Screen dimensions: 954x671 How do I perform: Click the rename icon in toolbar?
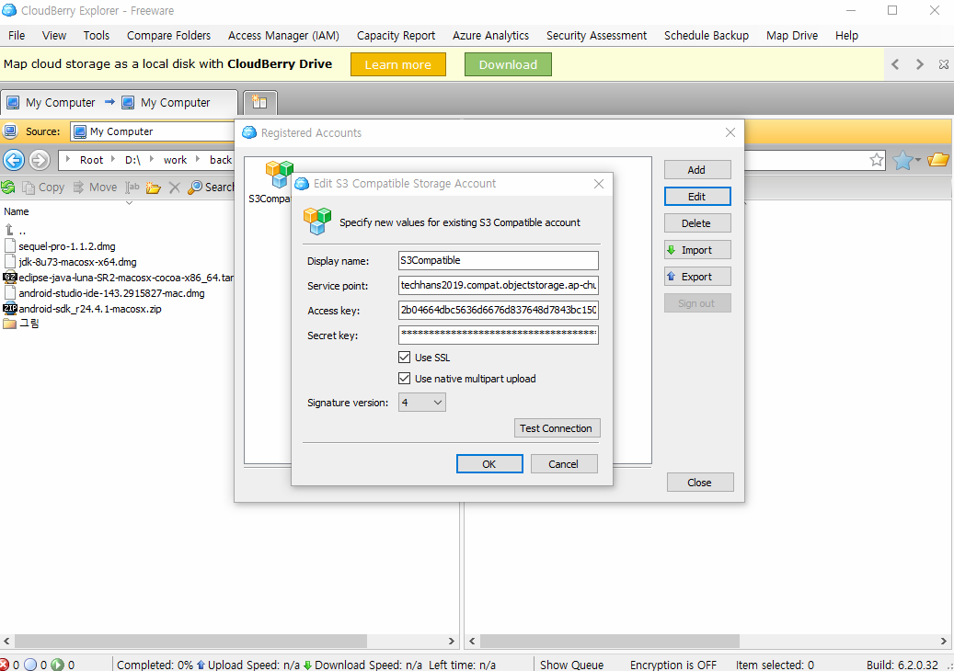[132, 188]
